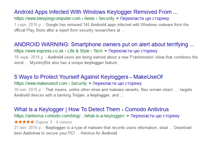Click the 'Оцінка: 5 - 4 голоси' rating text
Image resolution: width=207 pixels, height=144 pixels.
coord(54,122)
